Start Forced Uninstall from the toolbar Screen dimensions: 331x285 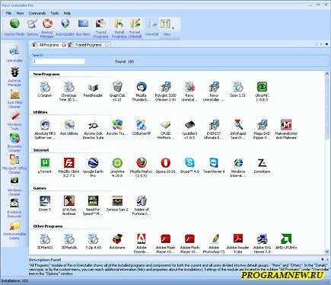click(x=135, y=28)
